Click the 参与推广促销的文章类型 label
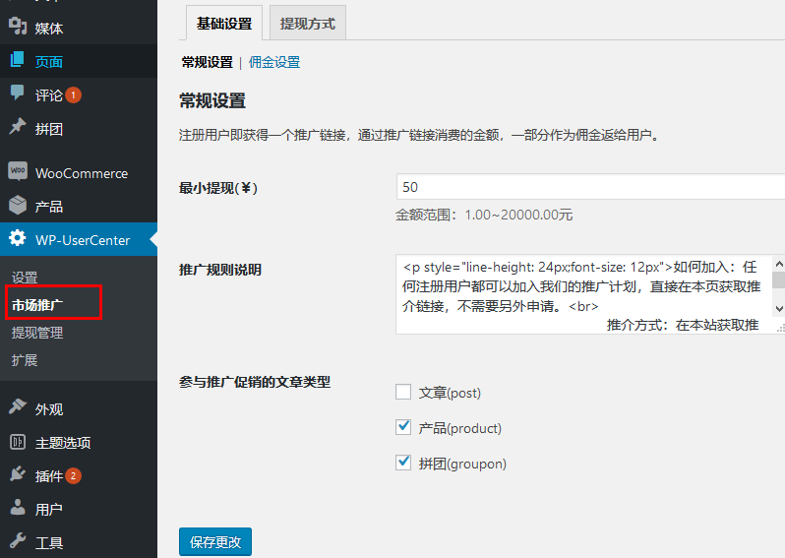 [255, 382]
